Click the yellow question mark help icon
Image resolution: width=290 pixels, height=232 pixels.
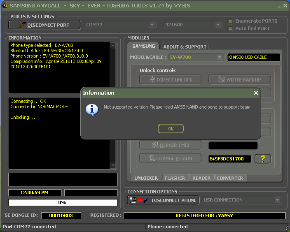(x=263, y=159)
